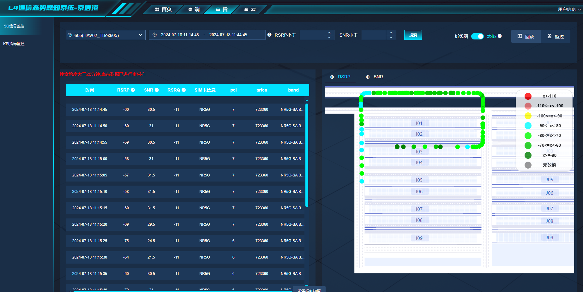Click the 搜索 button
This screenshot has height=292, width=583.
click(x=413, y=35)
